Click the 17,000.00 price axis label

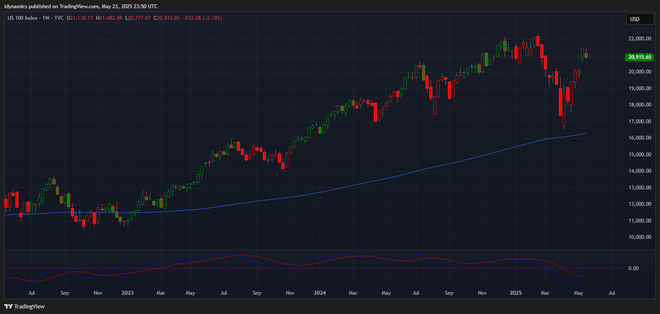(x=639, y=122)
